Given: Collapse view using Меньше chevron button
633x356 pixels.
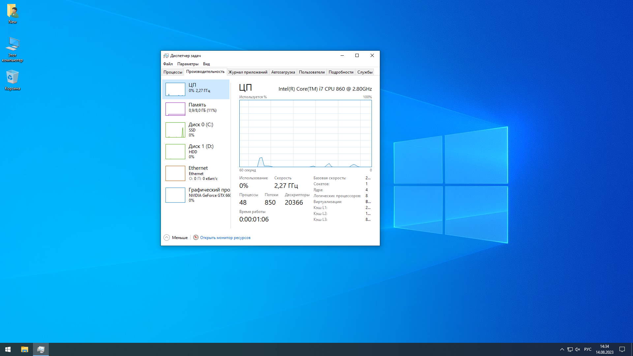Looking at the screenshot, I should (x=167, y=238).
